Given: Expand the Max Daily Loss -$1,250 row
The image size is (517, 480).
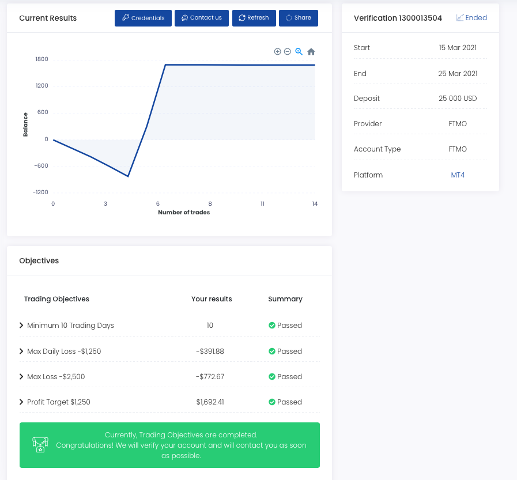Looking at the screenshot, I should click(x=22, y=352).
